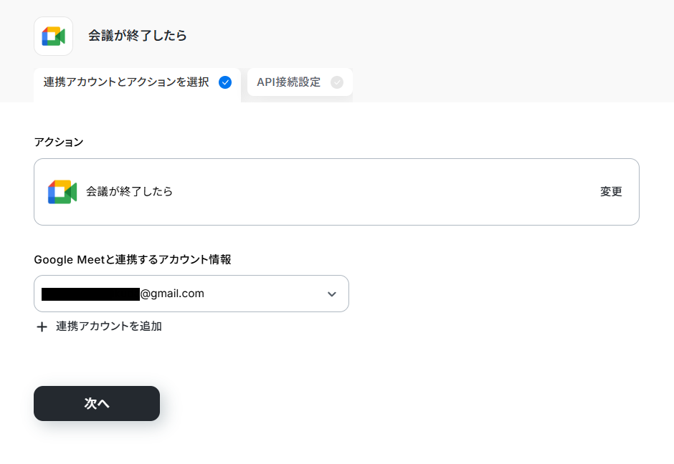Open the gmail.com account selection combo box
This screenshot has height=464, width=674.
pos(191,294)
